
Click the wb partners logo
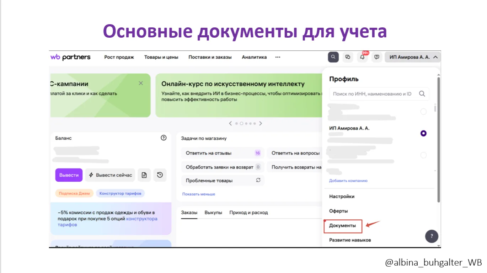70,57
